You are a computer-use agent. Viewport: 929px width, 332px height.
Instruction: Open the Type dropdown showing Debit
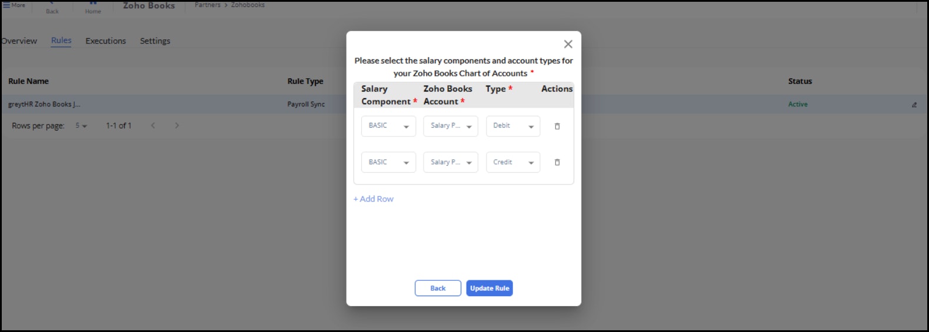pyautogui.click(x=513, y=126)
